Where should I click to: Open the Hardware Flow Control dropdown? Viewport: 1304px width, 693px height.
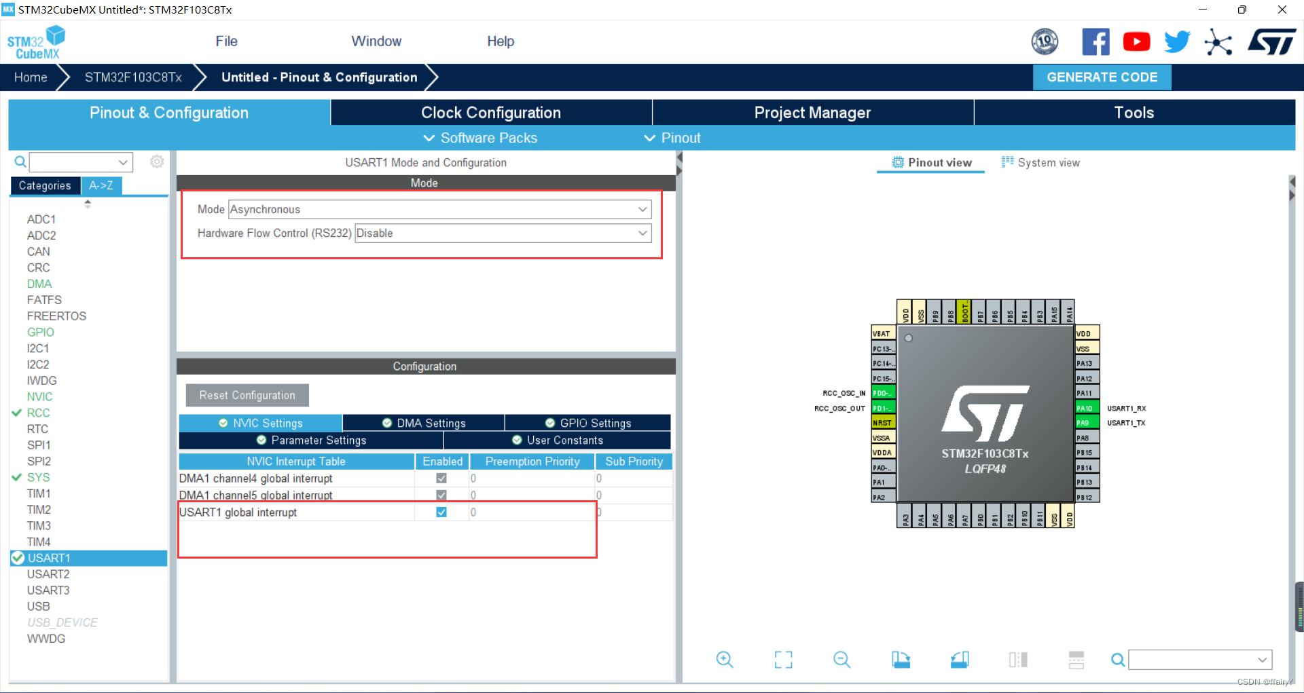click(503, 233)
